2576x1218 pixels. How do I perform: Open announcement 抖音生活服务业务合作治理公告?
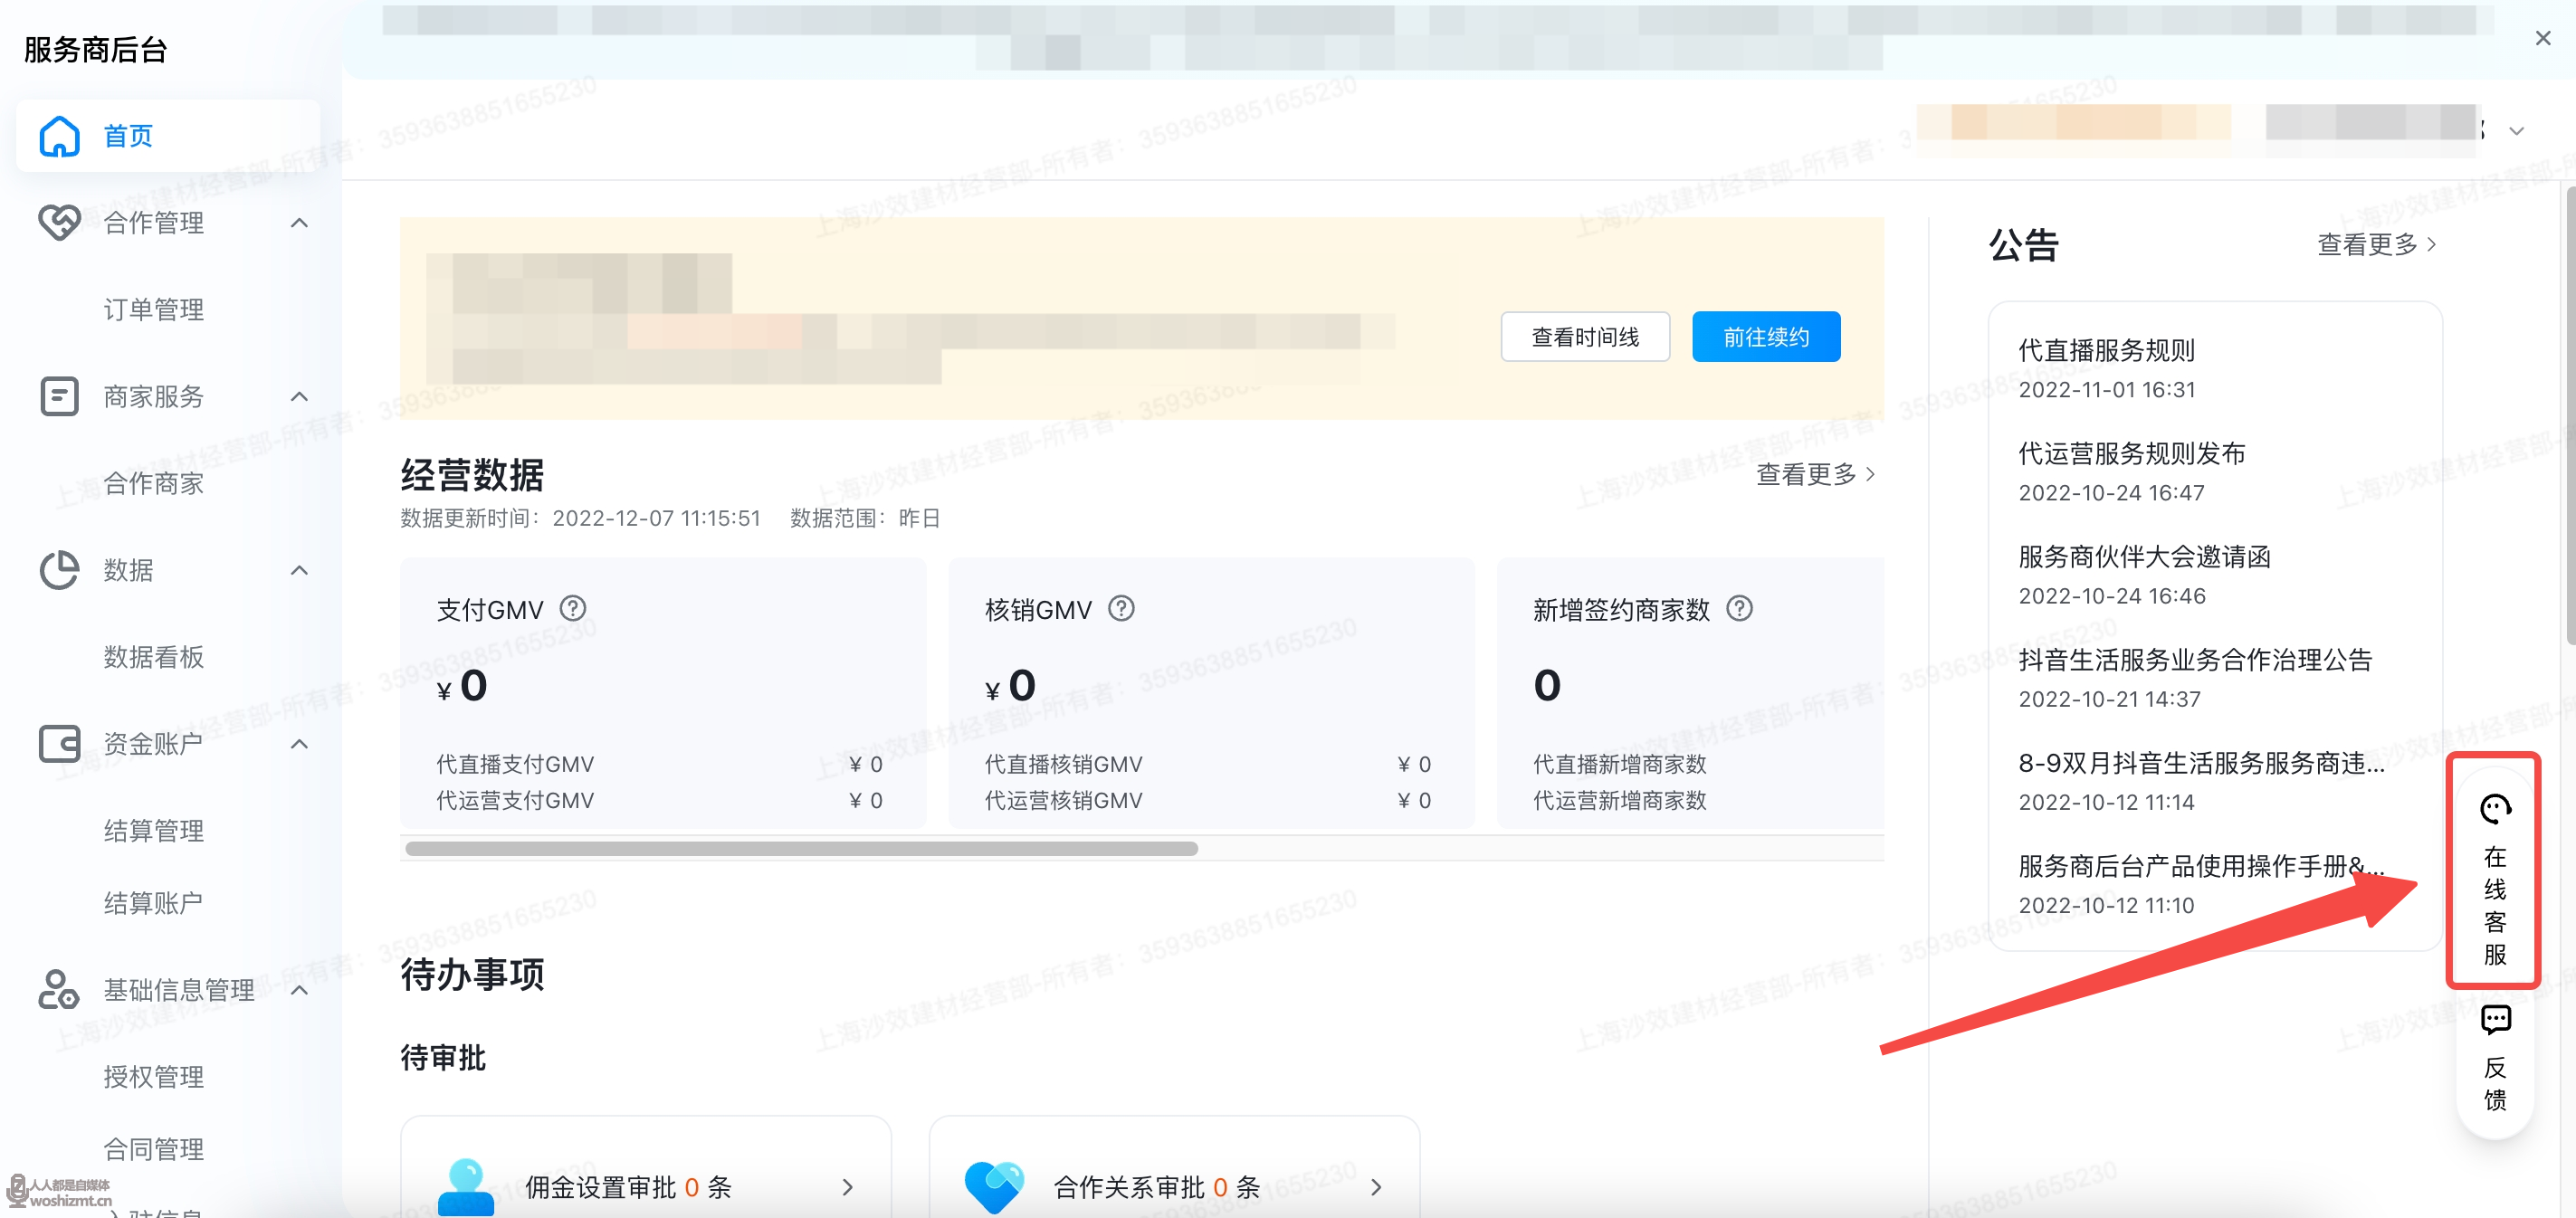click(2195, 659)
